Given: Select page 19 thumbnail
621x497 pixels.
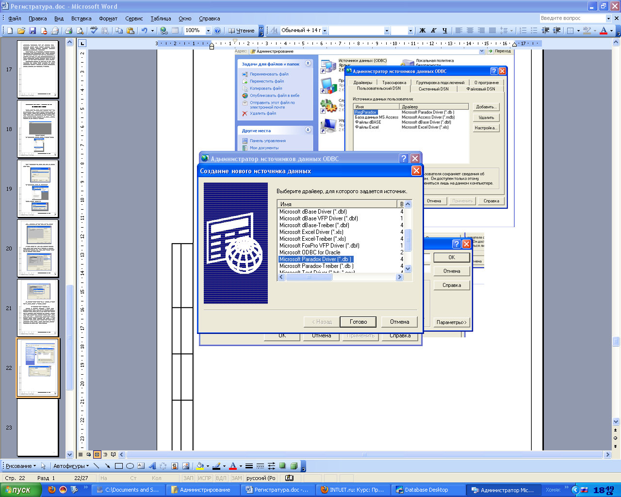Looking at the screenshot, I should point(38,189).
